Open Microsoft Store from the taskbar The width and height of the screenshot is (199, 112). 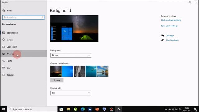coord(61,109)
